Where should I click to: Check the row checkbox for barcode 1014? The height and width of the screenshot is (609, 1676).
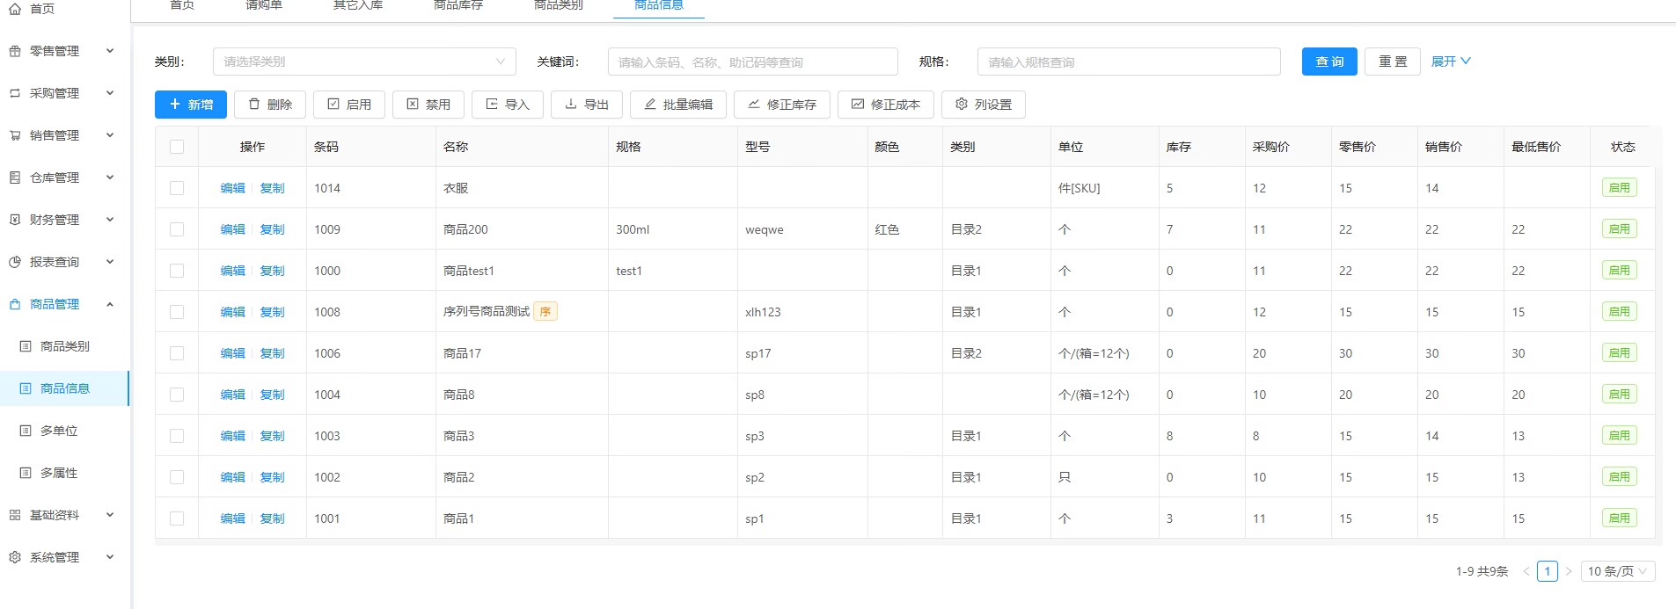pos(177,188)
